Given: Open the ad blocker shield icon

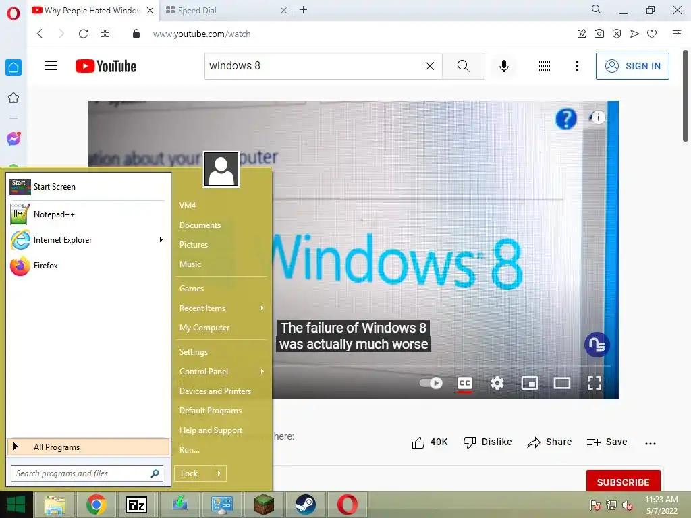Looking at the screenshot, I should tap(617, 34).
